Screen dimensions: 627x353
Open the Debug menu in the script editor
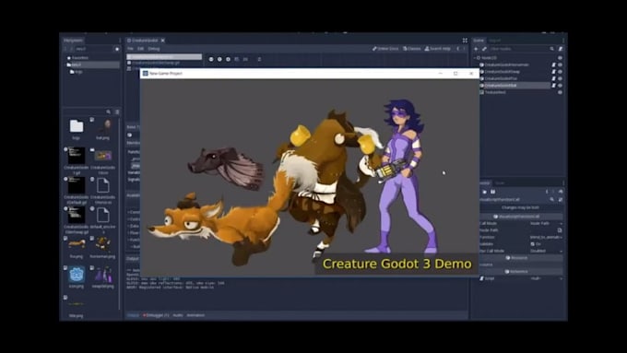coord(154,49)
